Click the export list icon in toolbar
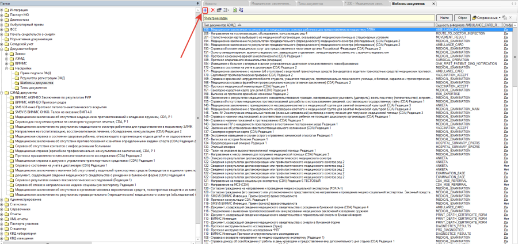 coord(241,10)
